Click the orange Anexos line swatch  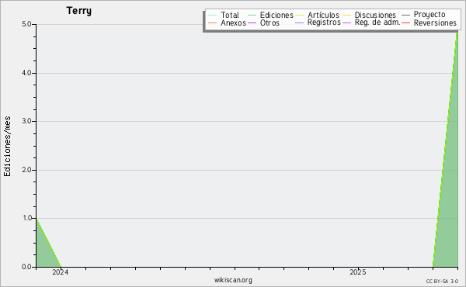click(x=213, y=22)
